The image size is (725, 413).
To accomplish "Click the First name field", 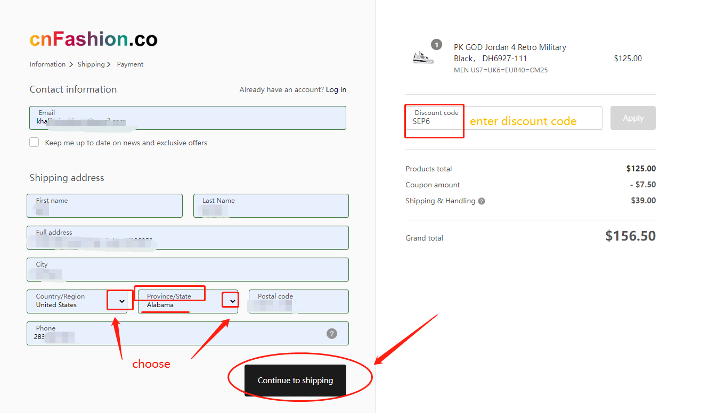I will pos(104,205).
